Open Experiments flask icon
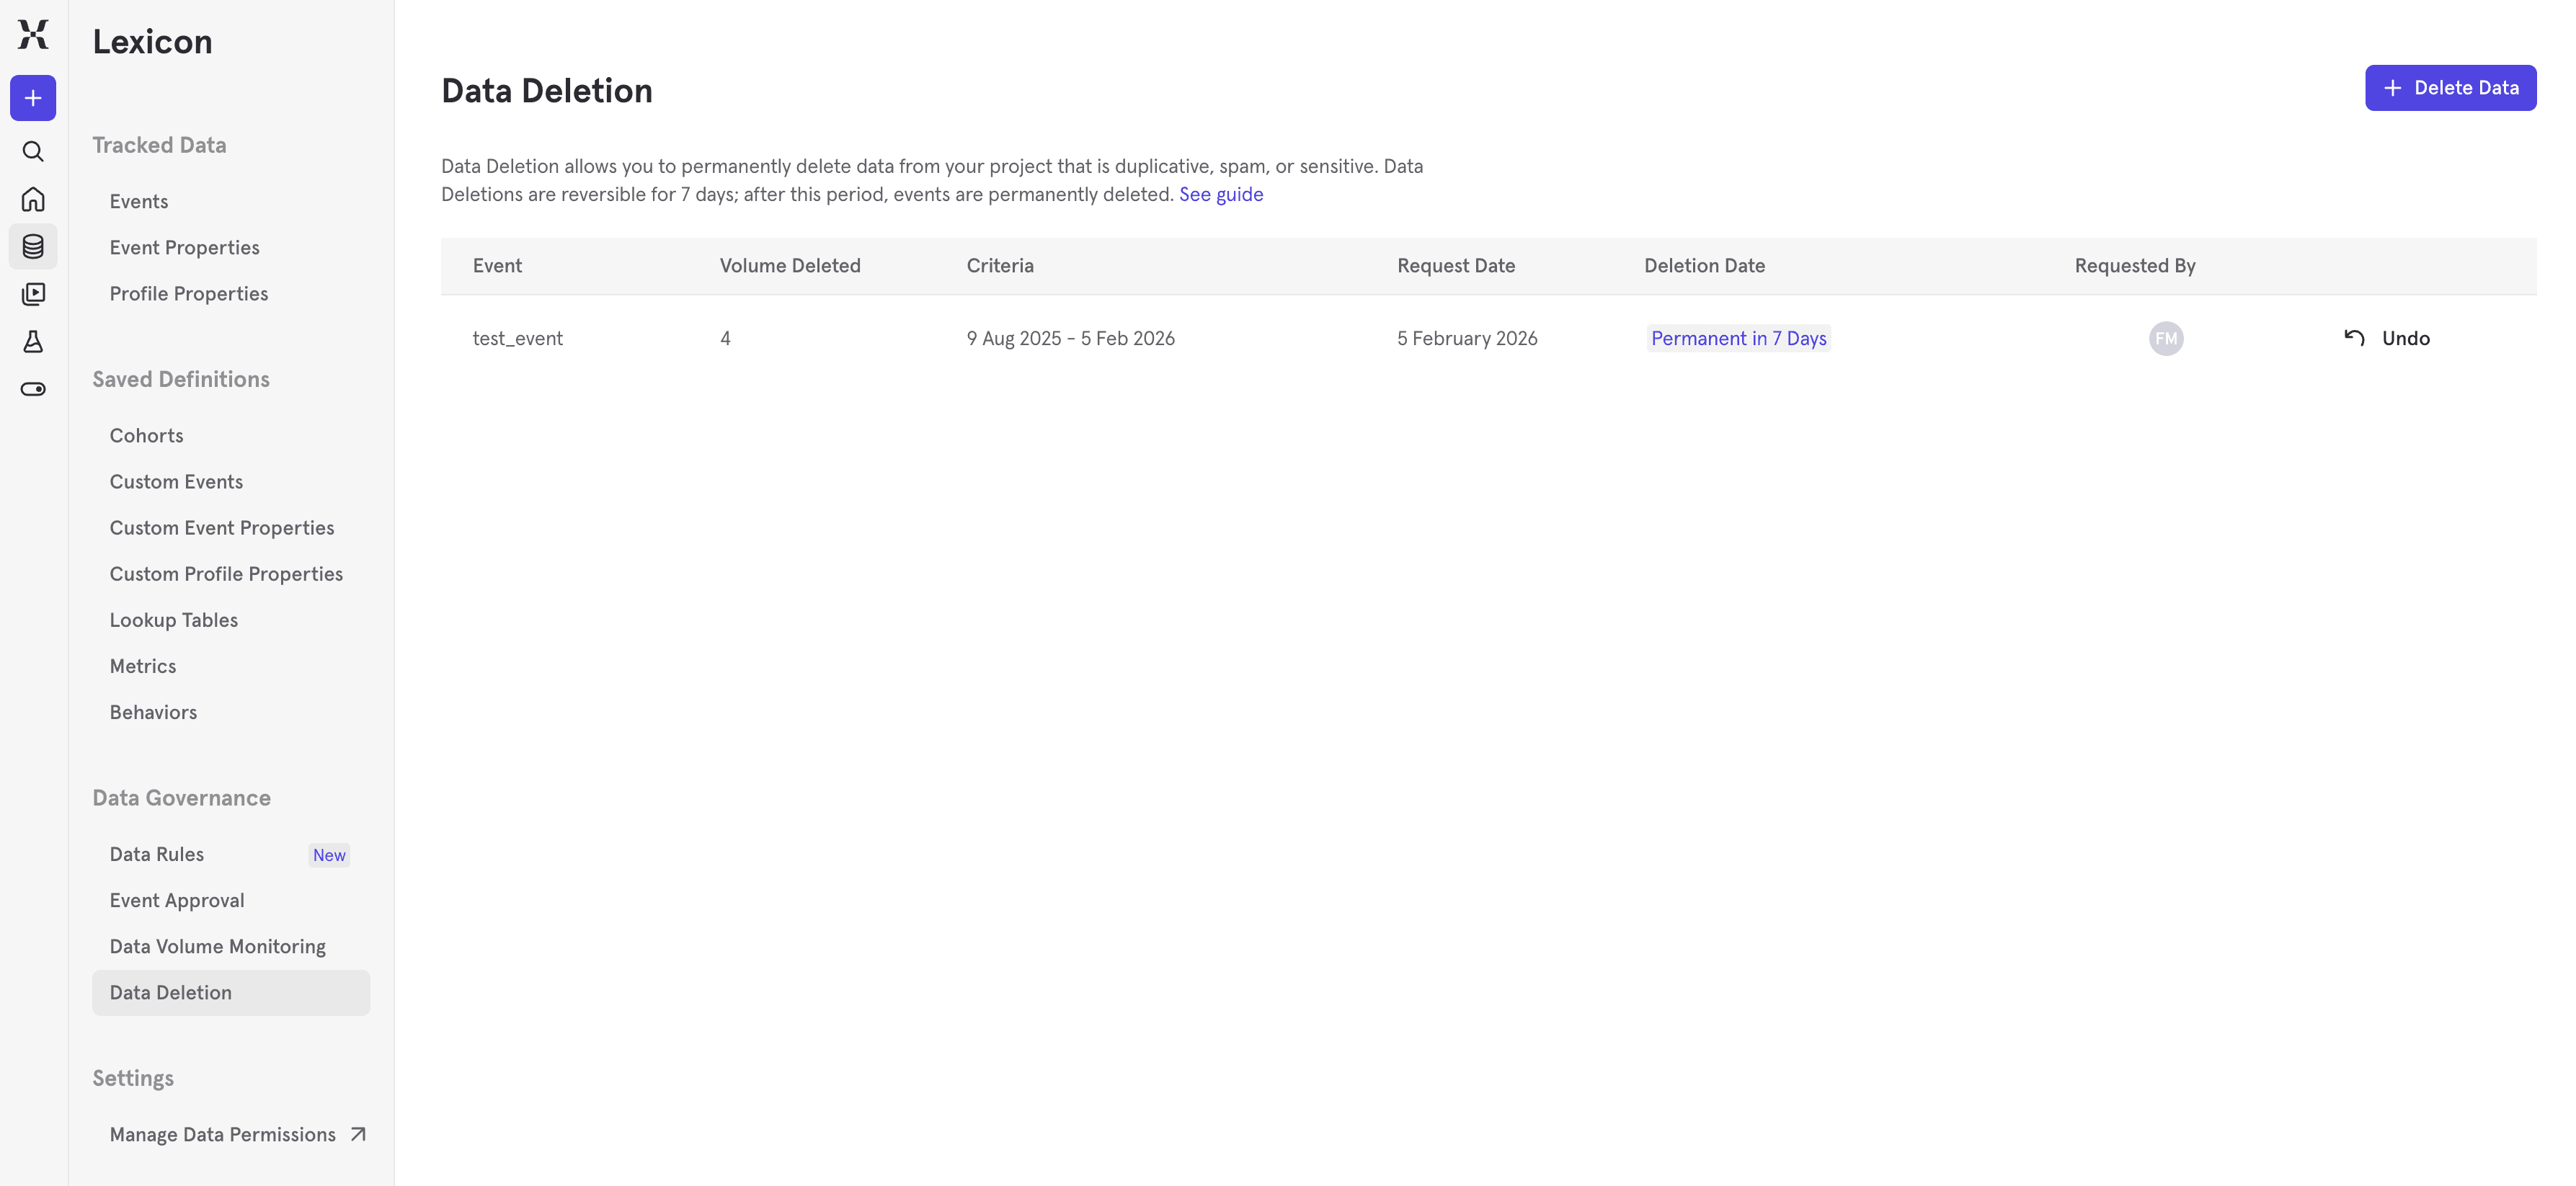 (33, 342)
